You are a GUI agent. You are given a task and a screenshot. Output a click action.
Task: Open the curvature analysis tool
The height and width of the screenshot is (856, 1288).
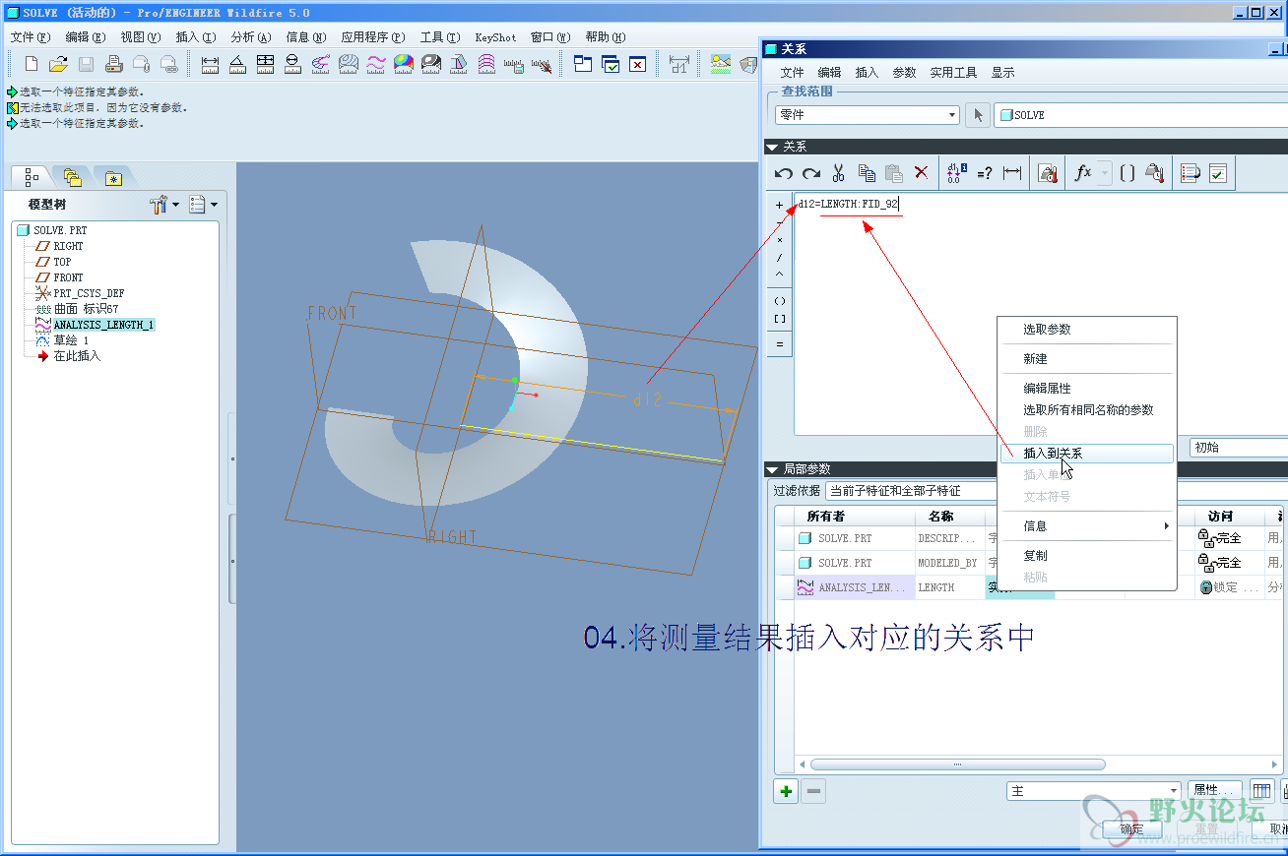(x=320, y=64)
